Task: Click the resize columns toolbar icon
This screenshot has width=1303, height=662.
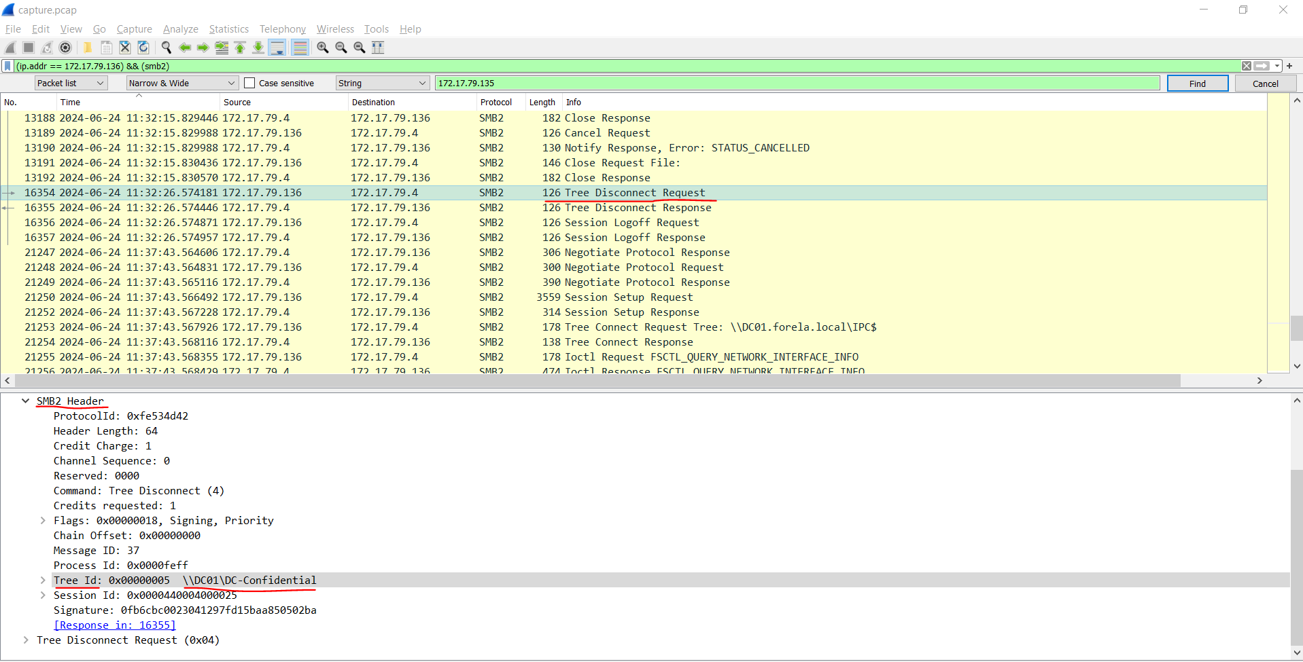Action: (378, 48)
